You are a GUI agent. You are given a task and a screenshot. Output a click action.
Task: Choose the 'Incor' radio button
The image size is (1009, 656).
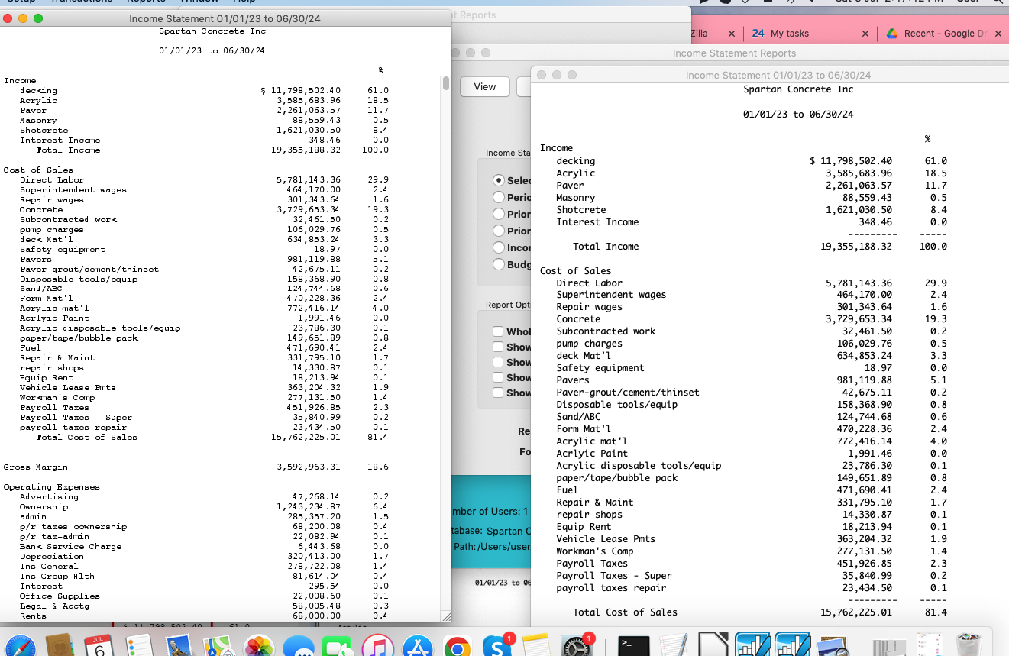[499, 248]
